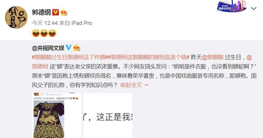Click the crown icon after 央视网文娱
The image size is (263, 138).
click(77, 48)
